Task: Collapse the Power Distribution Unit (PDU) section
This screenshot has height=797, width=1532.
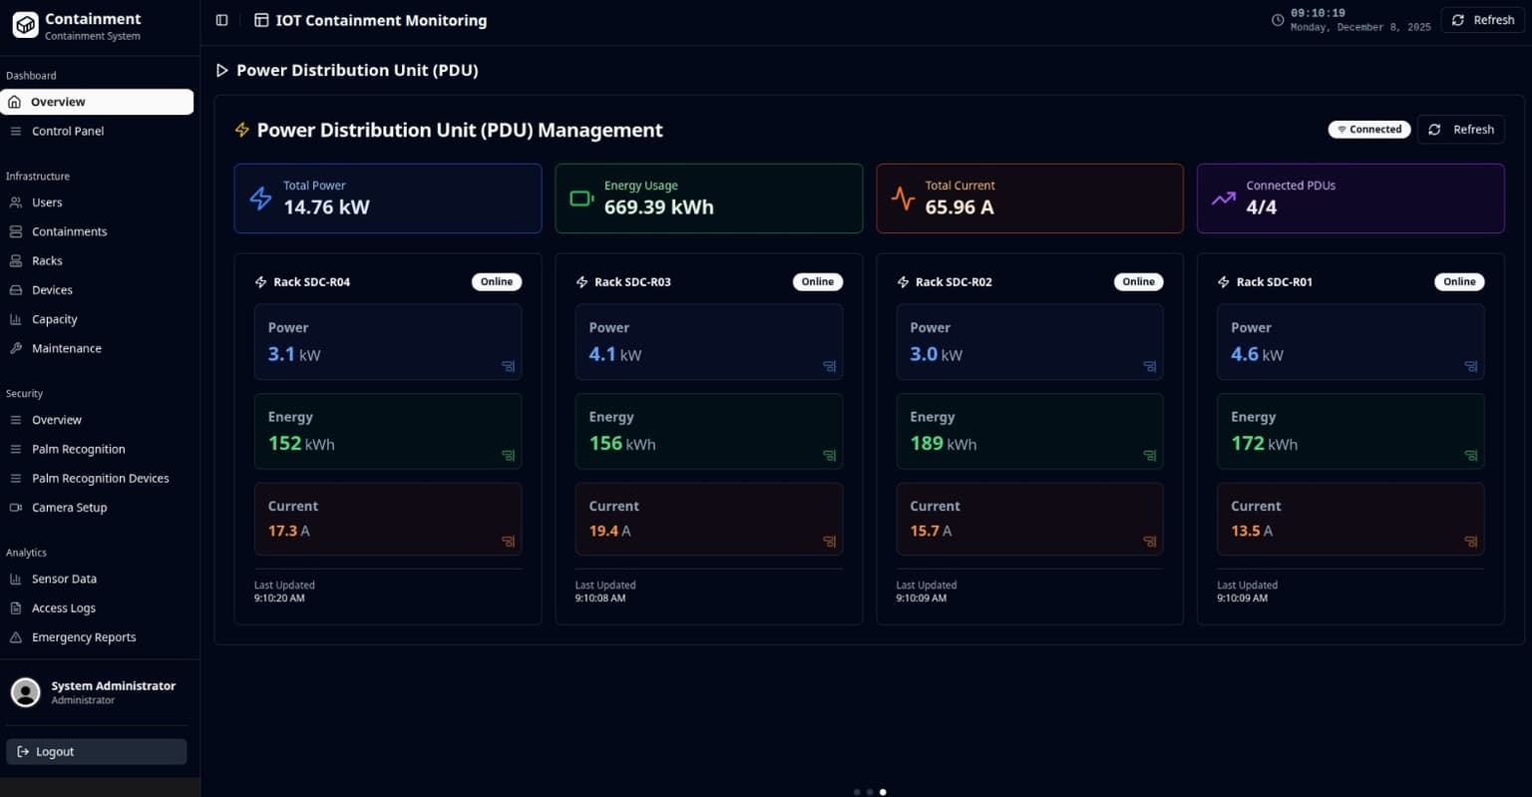Action: point(221,70)
